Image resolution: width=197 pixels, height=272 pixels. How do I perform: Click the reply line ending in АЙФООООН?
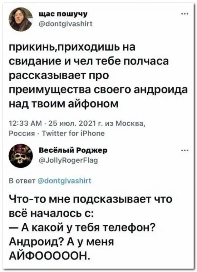tap(49, 255)
